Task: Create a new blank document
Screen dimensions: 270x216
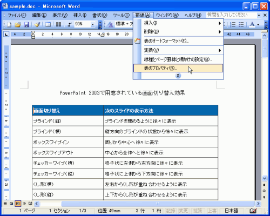Action: coord(9,24)
